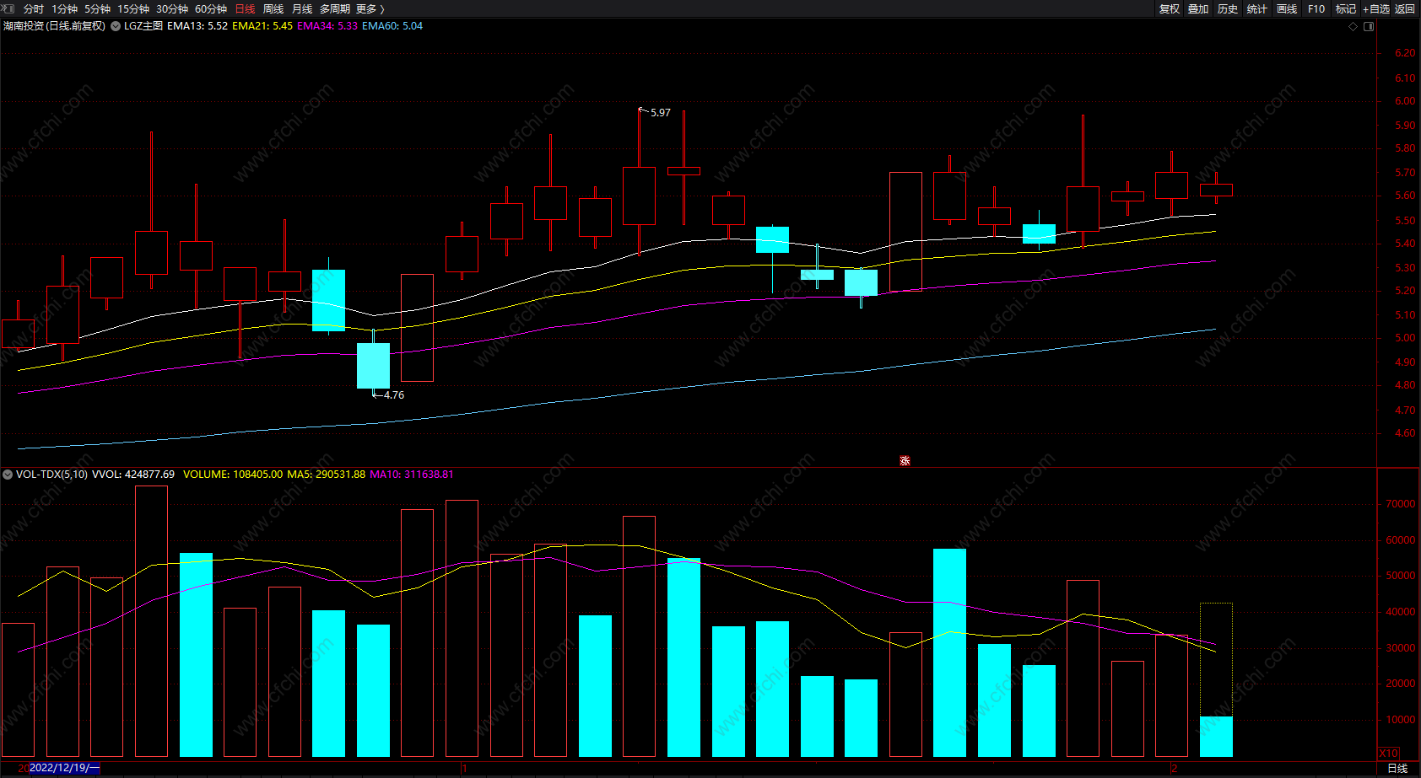Click the EMA21: 5.45 legend label

(262, 26)
